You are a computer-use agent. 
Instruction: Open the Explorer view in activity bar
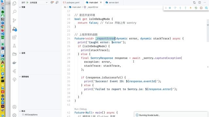[x=14, y=4]
